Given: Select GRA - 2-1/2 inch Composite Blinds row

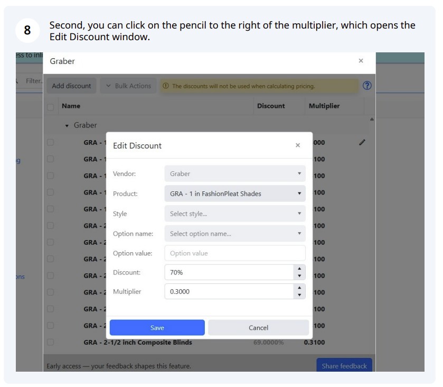Looking at the screenshot, I should 138,342.
